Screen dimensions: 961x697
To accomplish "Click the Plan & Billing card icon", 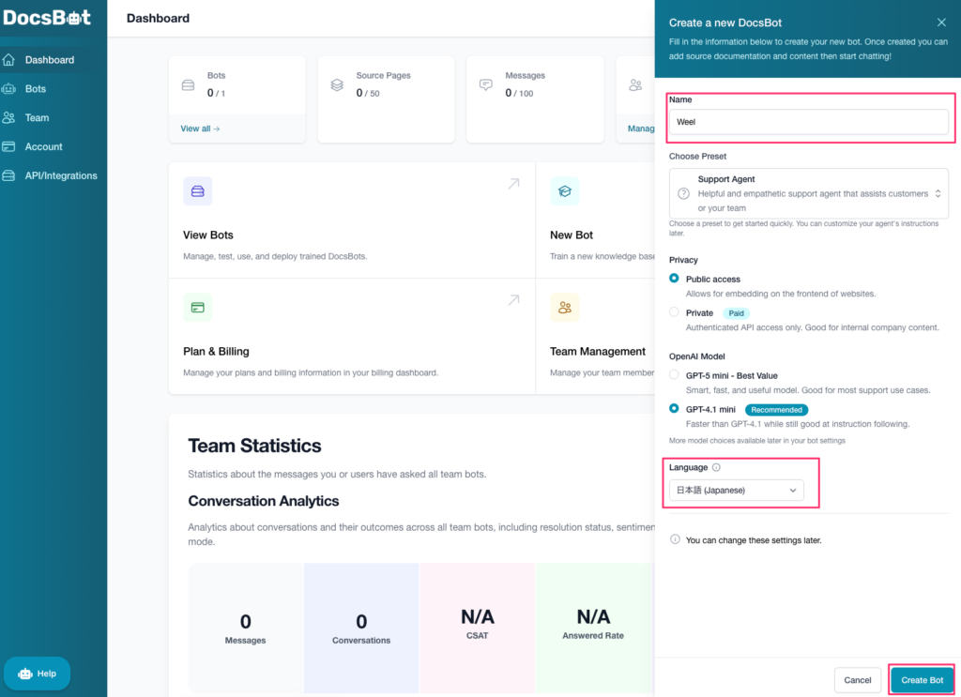I will point(197,308).
